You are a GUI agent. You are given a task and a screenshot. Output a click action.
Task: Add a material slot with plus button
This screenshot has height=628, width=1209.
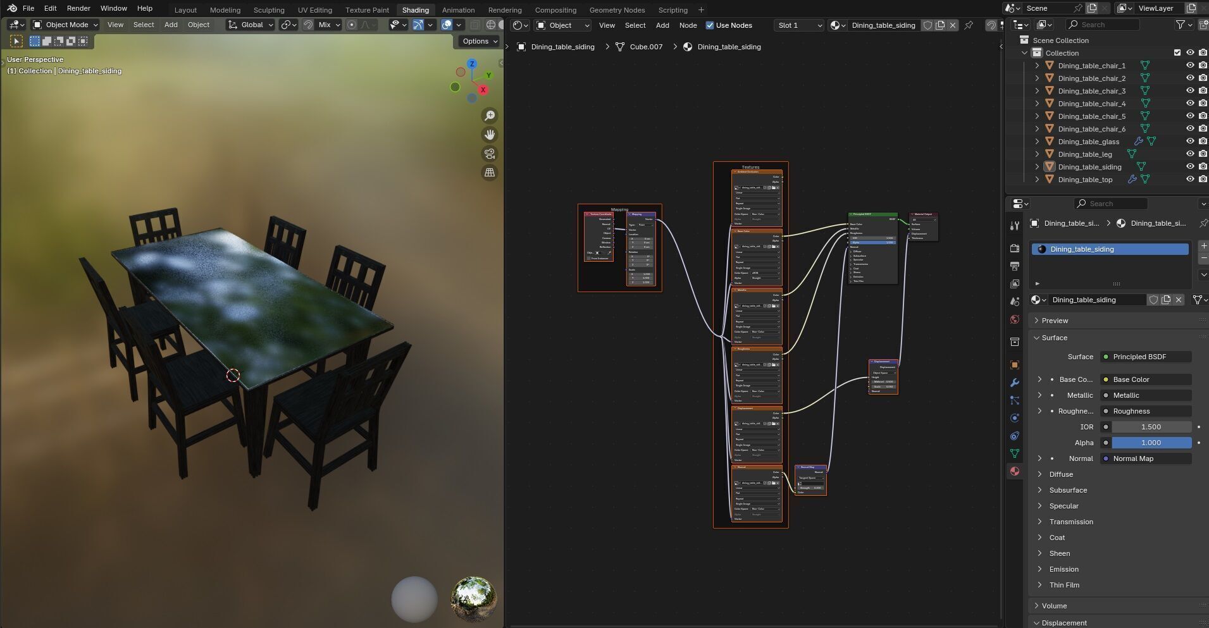tap(1203, 245)
